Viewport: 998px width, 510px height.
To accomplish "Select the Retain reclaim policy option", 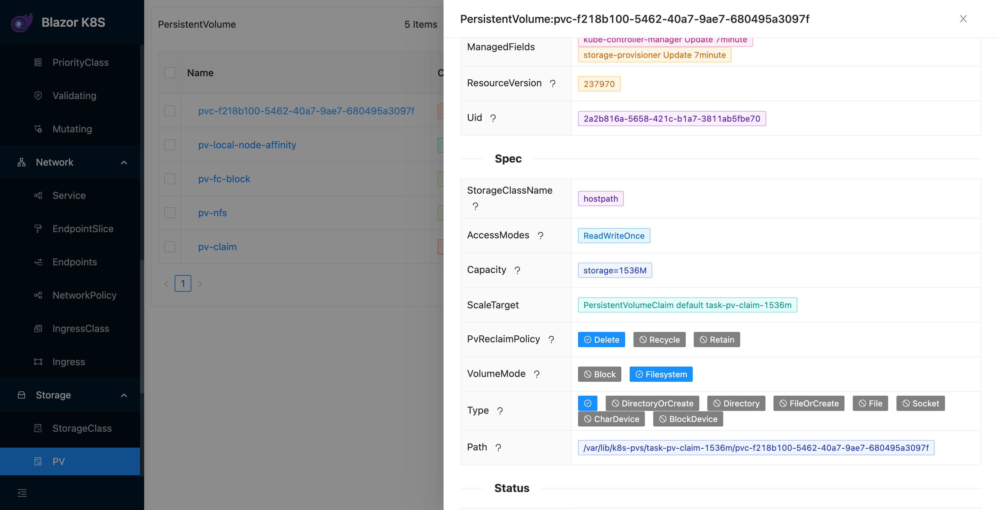I will click(x=716, y=340).
